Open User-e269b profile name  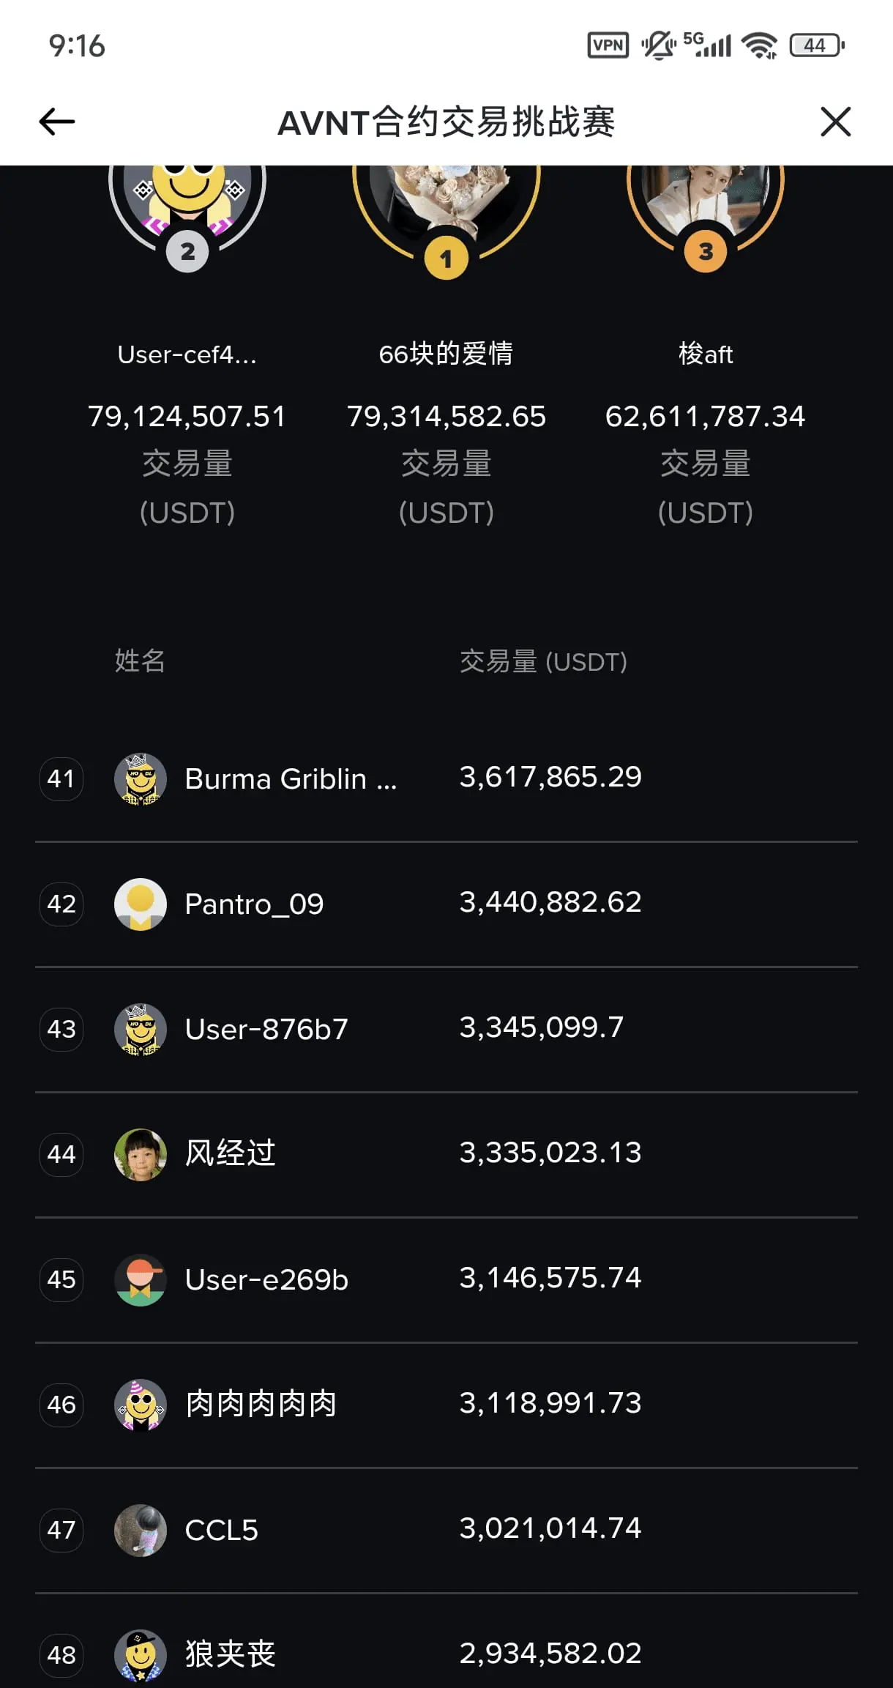(266, 1280)
